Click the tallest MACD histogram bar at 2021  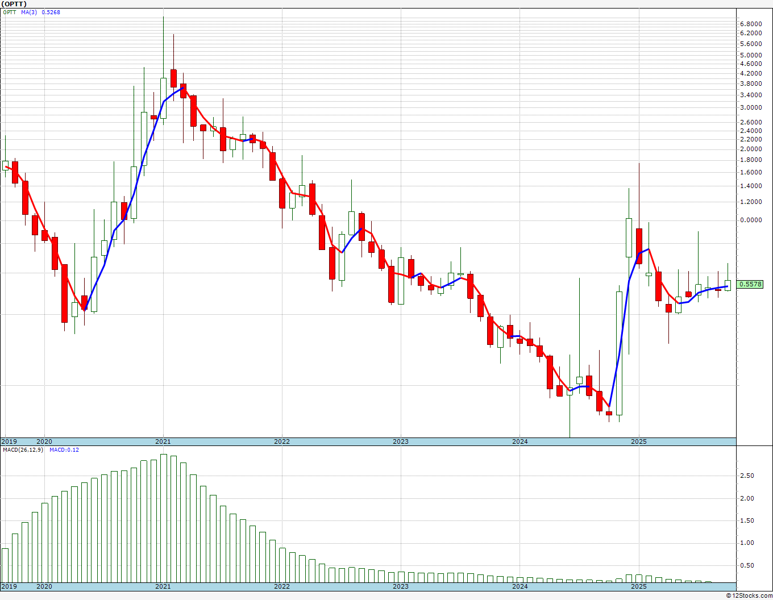pyautogui.click(x=164, y=517)
